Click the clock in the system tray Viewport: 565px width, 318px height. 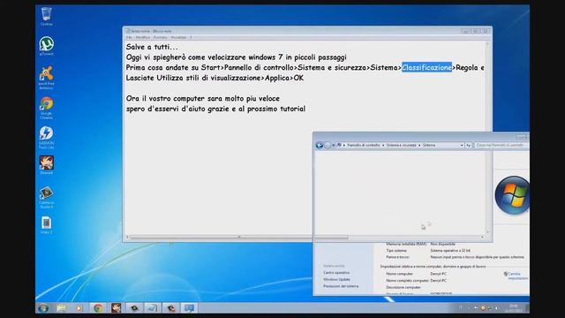click(514, 308)
